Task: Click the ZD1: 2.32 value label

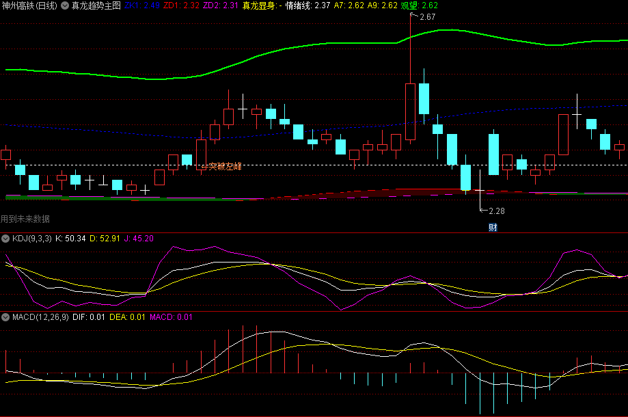Action: pos(181,5)
